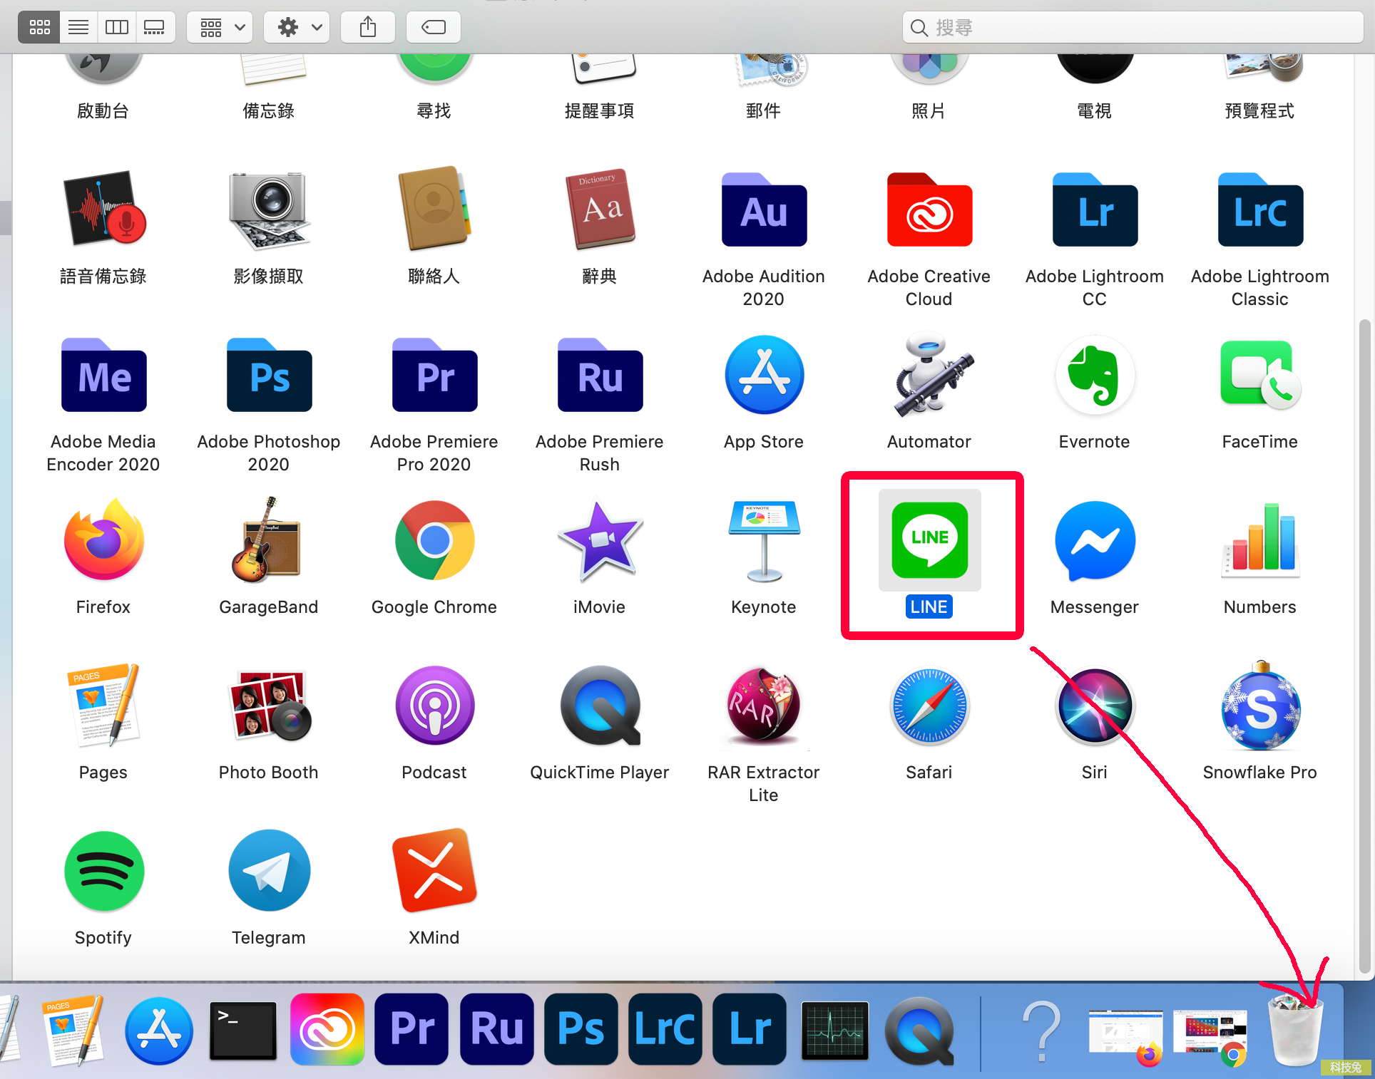1375x1079 pixels.
Task: Launch Premiere Pro from the Dock
Action: click(412, 1029)
